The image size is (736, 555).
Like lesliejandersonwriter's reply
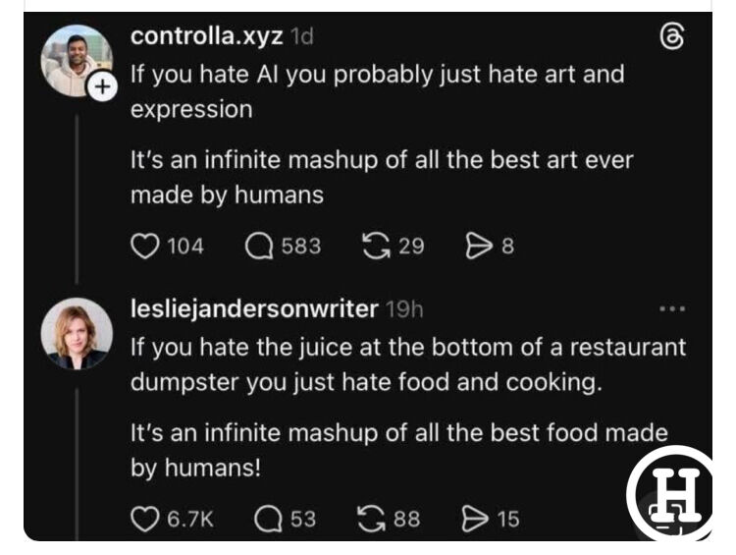(x=144, y=517)
